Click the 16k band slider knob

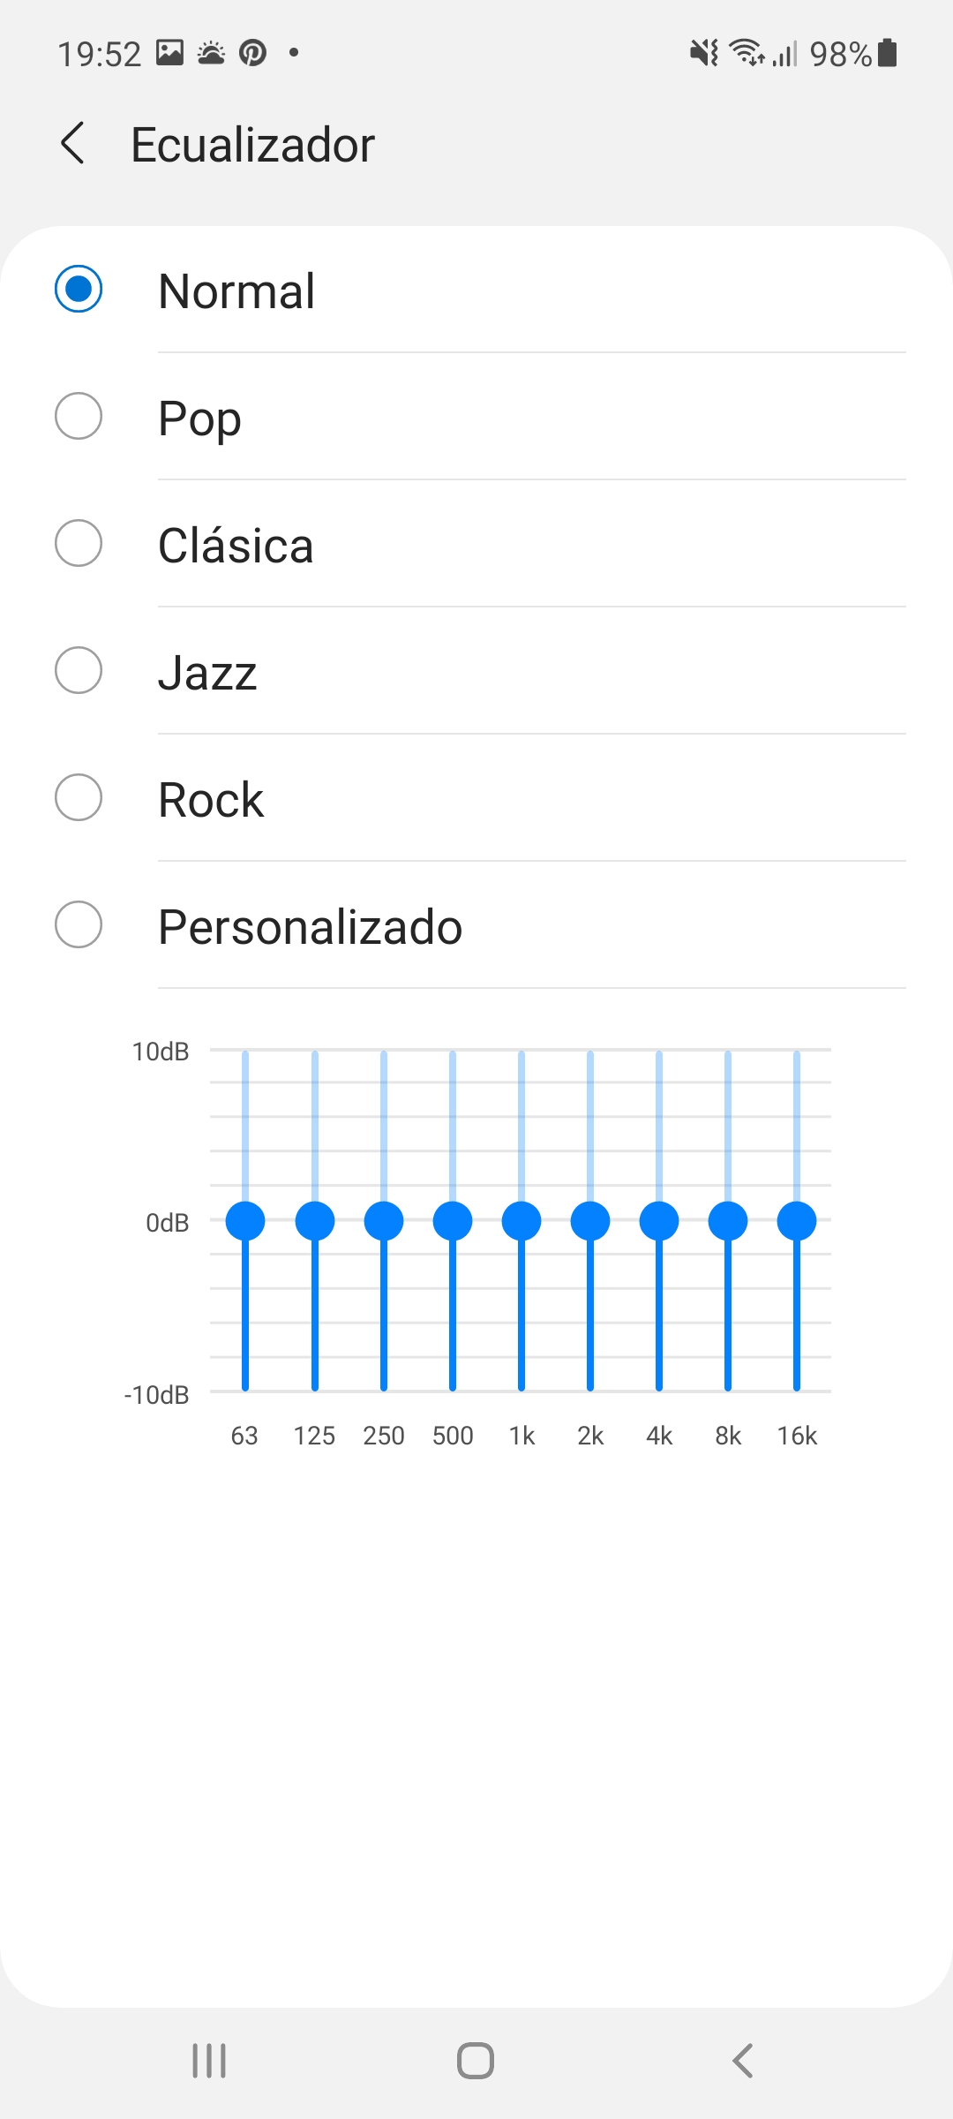[x=797, y=1221]
